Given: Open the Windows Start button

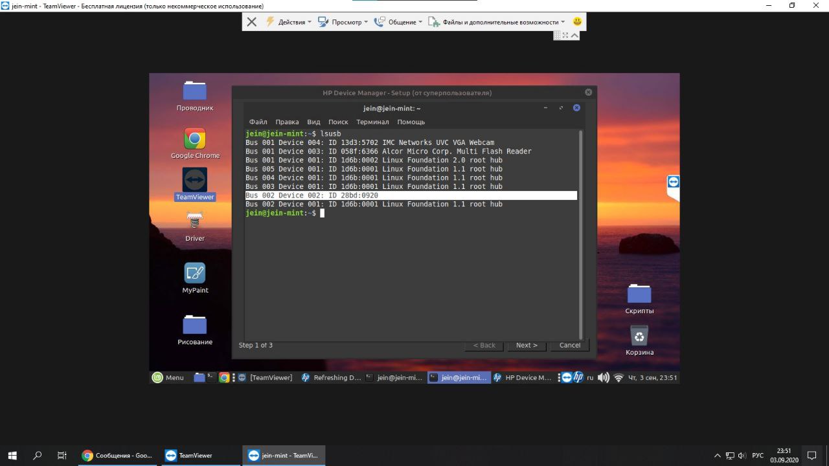Looking at the screenshot, I should point(12,456).
